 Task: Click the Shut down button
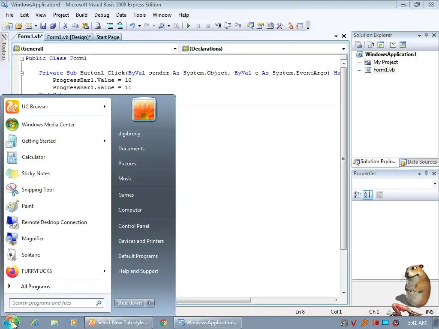tap(129, 302)
